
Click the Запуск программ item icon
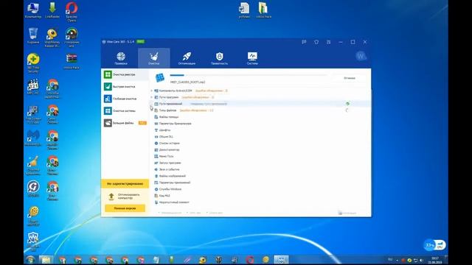pos(156,163)
